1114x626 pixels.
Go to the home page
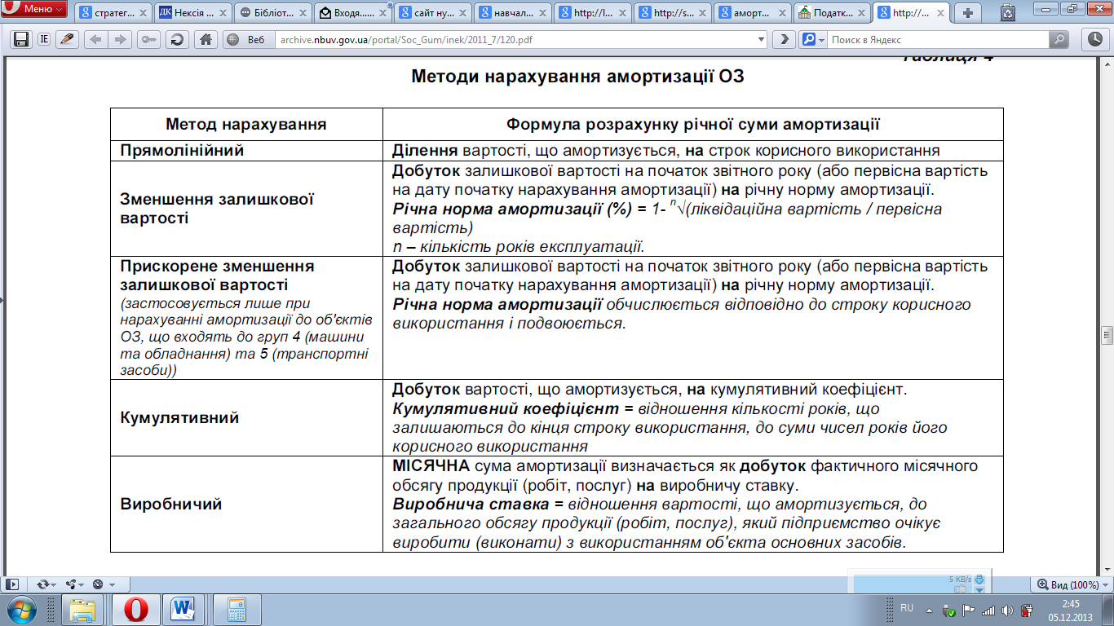(x=206, y=40)
